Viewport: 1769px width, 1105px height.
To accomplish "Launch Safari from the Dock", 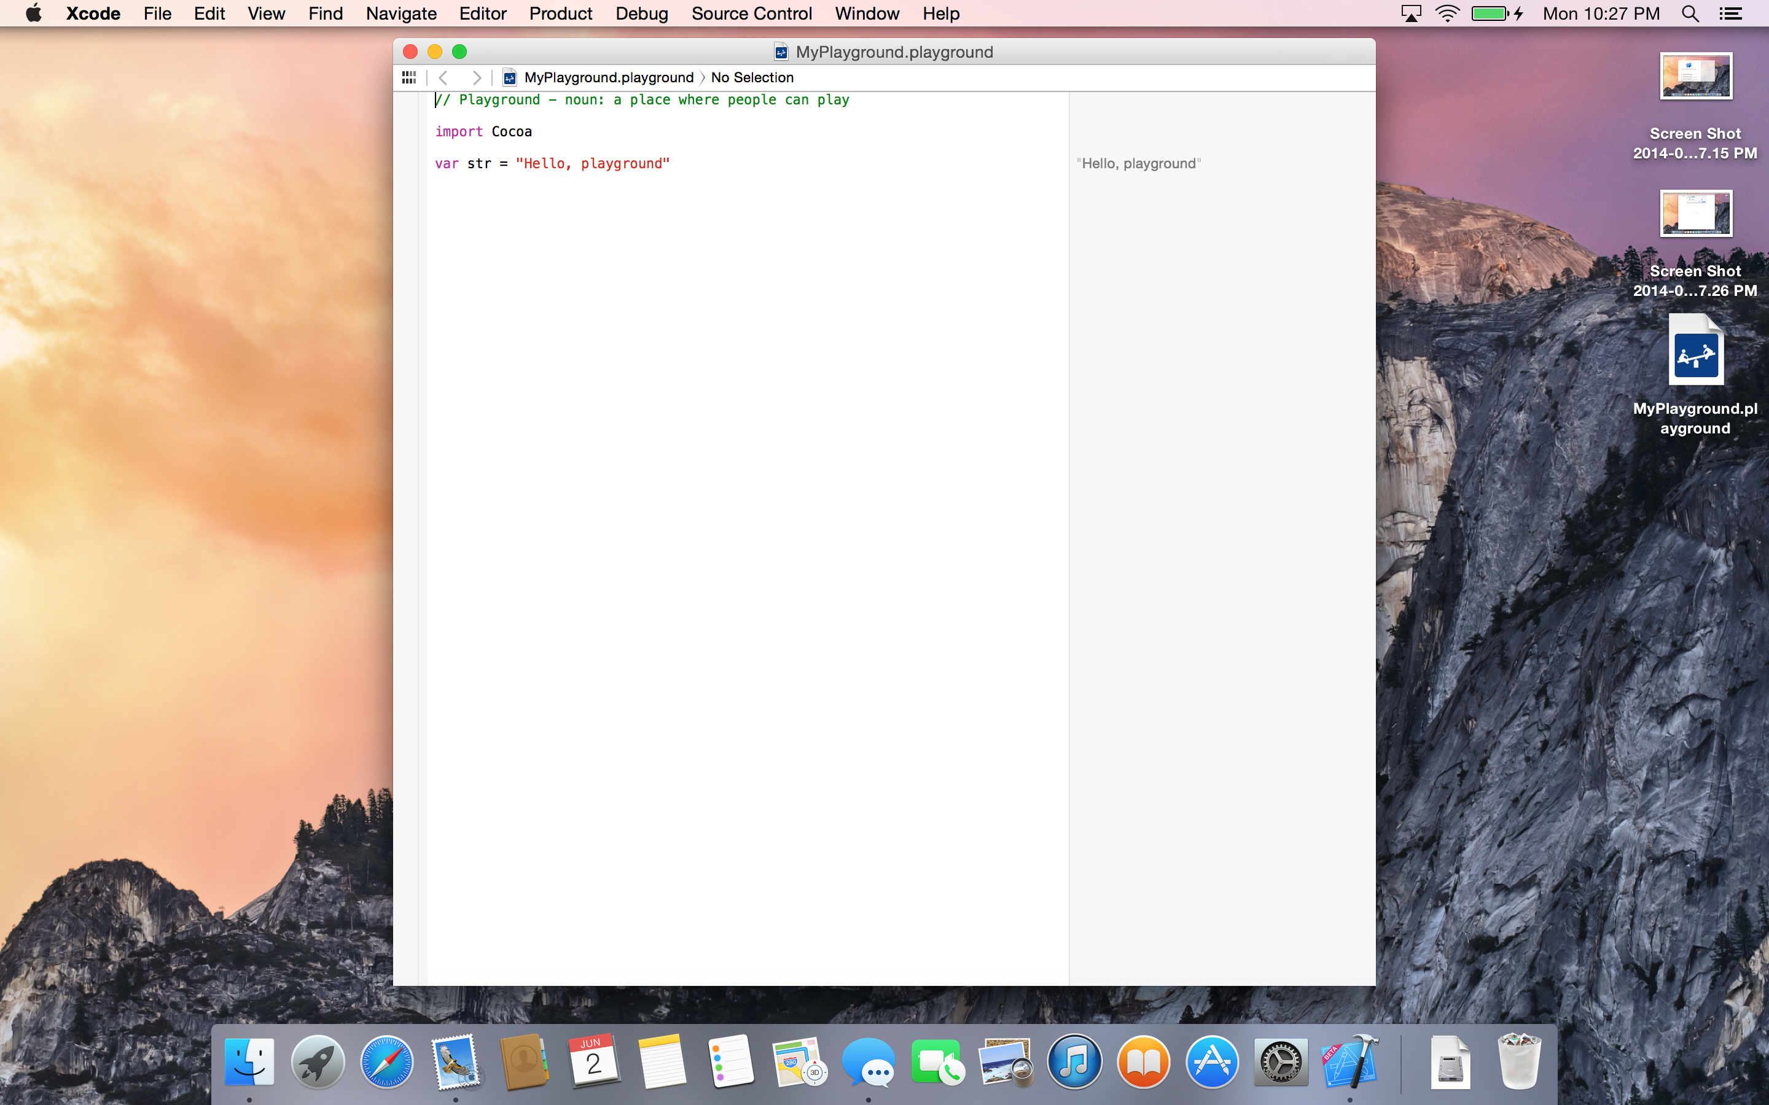I will tap(387, 1062).
